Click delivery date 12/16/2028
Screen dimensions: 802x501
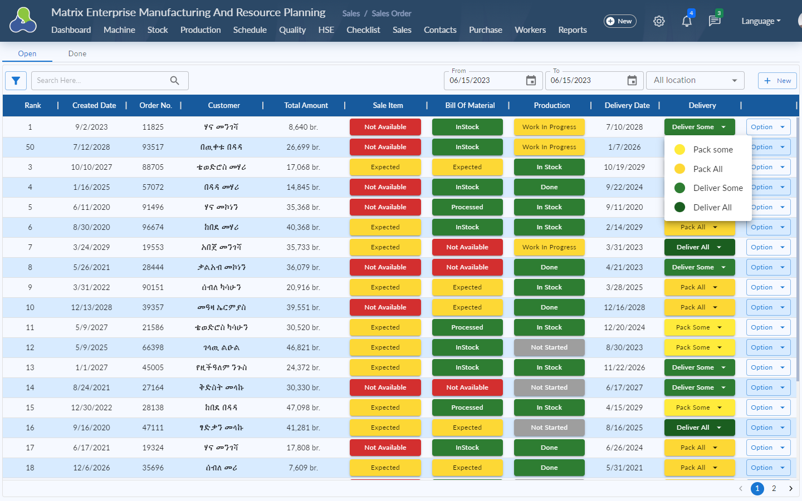point(625,307)
